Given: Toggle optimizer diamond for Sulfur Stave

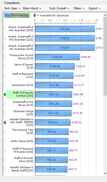Looking at the screenshot, I should [5, 141].
